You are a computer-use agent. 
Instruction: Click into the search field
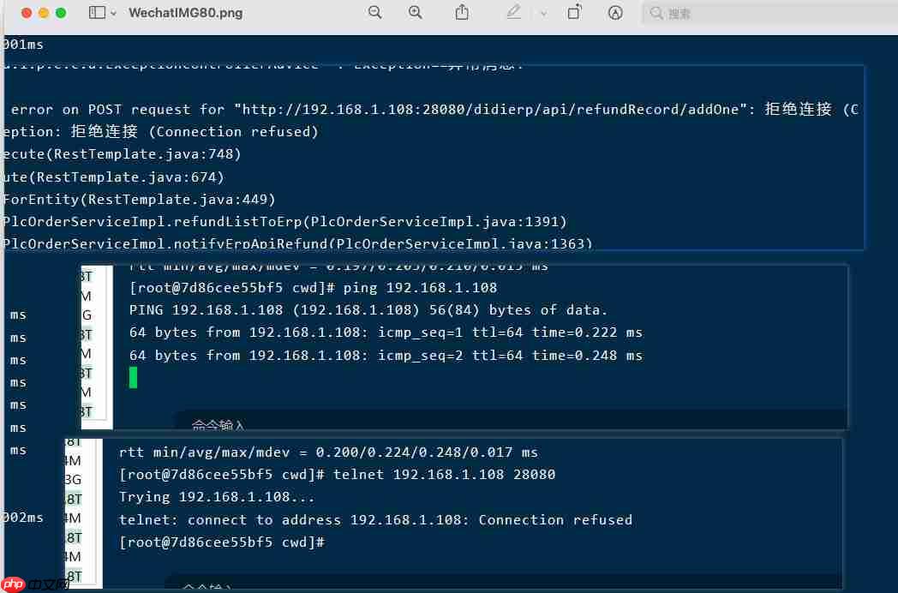click(x=769, y=13)
